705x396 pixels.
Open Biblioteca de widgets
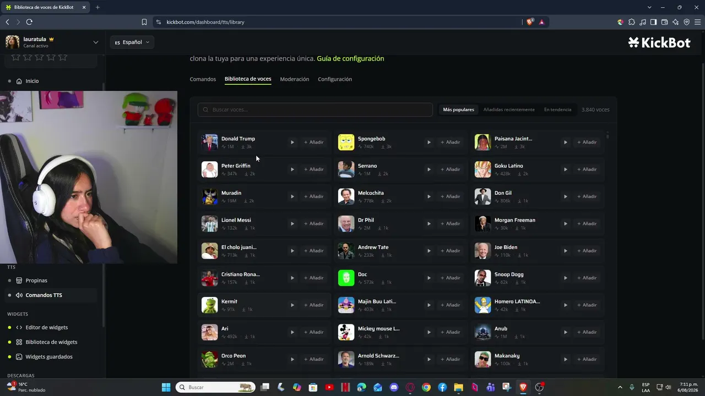point(51,342)
